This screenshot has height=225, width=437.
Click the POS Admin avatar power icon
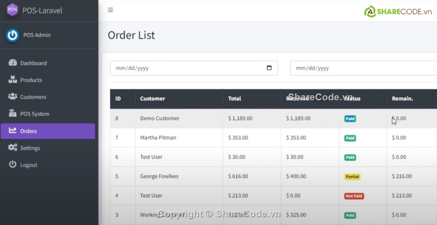(x=12, y=35)
